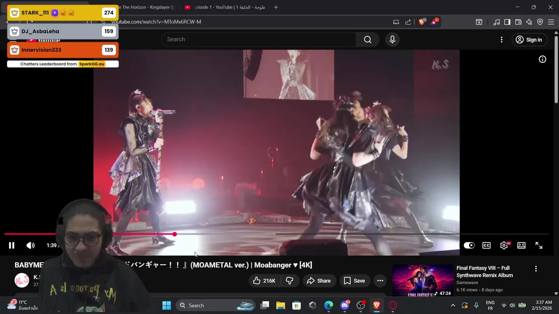This screenshot has width=559, height=314.
Task: Open taskbar volume icon
Action: click(512, 305)
